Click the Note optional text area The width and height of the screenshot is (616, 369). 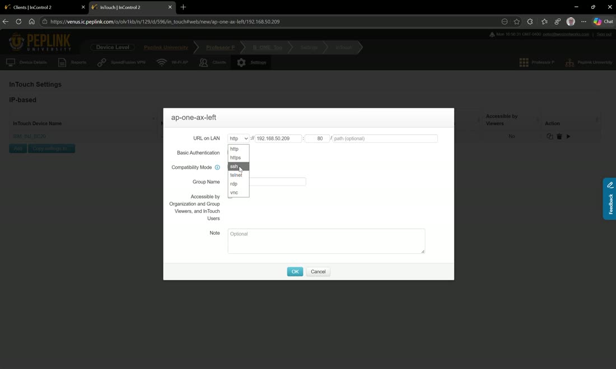click(x=326, y=241)
